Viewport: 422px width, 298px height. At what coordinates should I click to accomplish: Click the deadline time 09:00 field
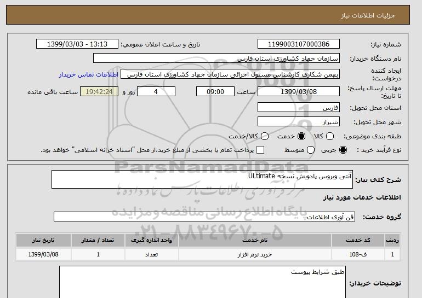pyautogui.click(x=215, y=91)
